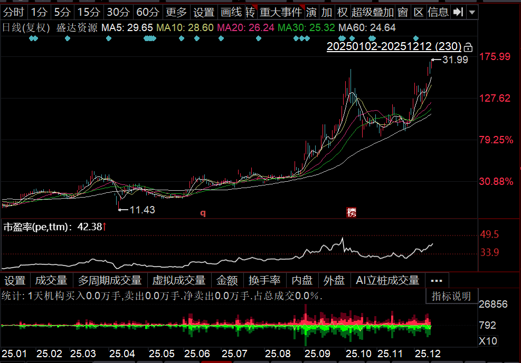Click the event diamond below the MA5 label
The width and height of the screenshot is (521, 363).
pos(109,38)
